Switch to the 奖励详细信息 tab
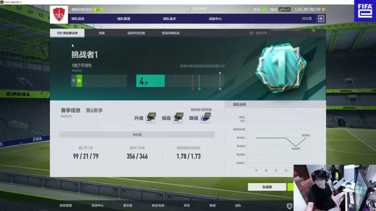Image resolution: width=376 pixels, height=211 pixels. pos(171,33)
